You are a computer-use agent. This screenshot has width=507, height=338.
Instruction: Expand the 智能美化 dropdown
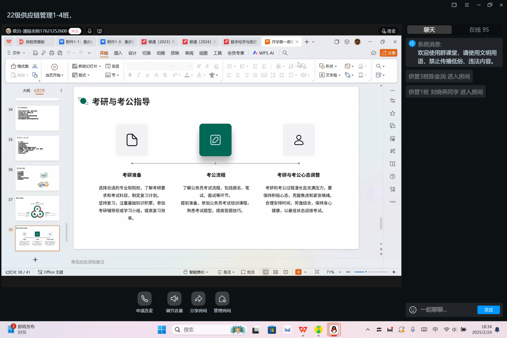(x=196, y=272)
